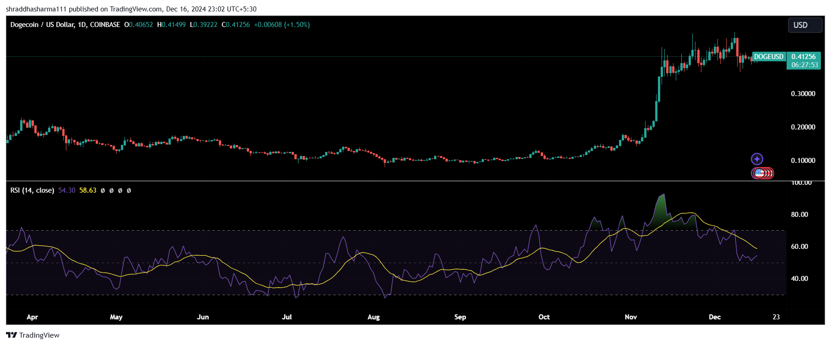Screen dimensions: 831x345
Task: Click the Jul label on time axis
Action: click(287, 317)
